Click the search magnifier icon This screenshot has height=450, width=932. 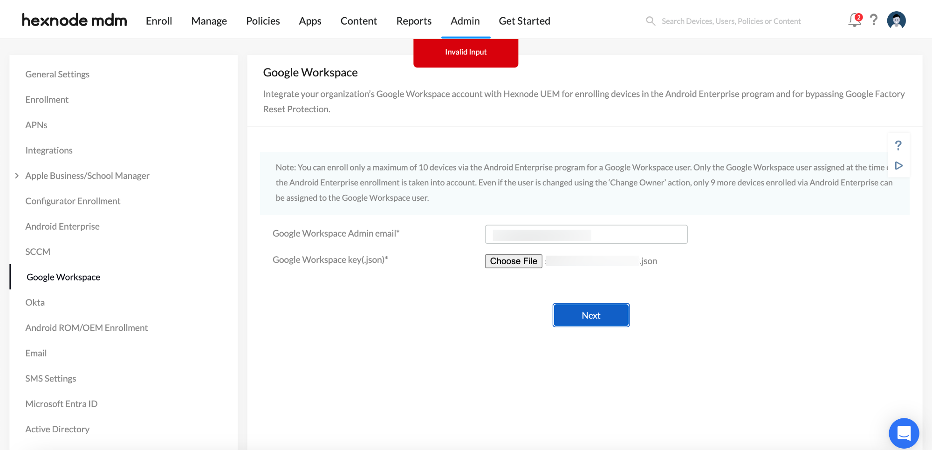651,21
